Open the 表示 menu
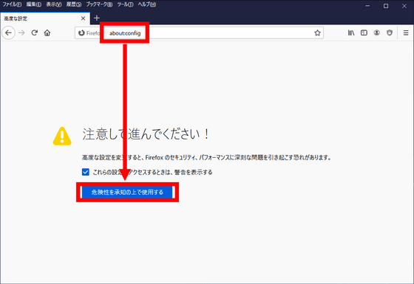 54,4
